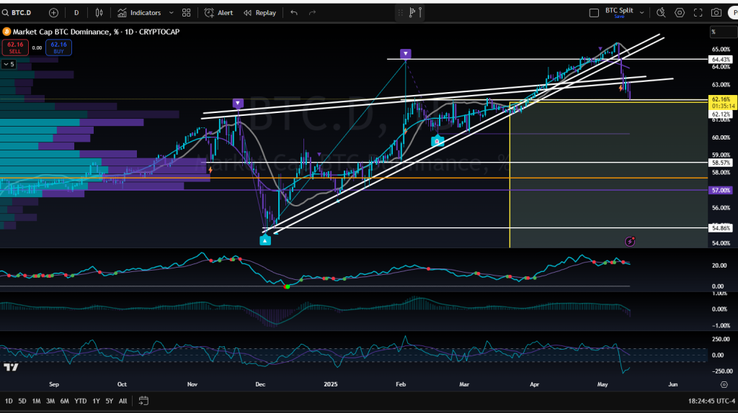Set time range to 5D

(x=22, y=401)
